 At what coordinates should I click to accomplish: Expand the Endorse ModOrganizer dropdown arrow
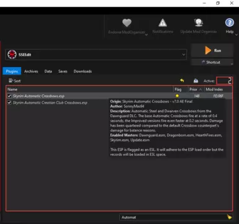coord(147,35)
